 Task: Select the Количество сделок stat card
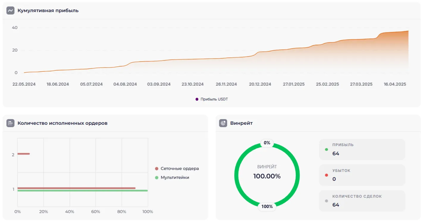[x=362, y=201]
